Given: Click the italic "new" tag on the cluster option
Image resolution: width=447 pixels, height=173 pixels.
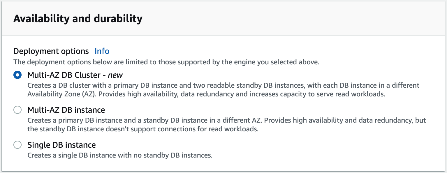Looking at the screenshot, I should click(x=115, y=75).
